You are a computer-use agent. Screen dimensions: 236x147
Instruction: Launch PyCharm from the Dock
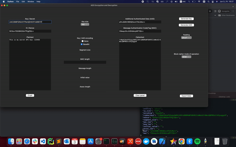(51, 141)
